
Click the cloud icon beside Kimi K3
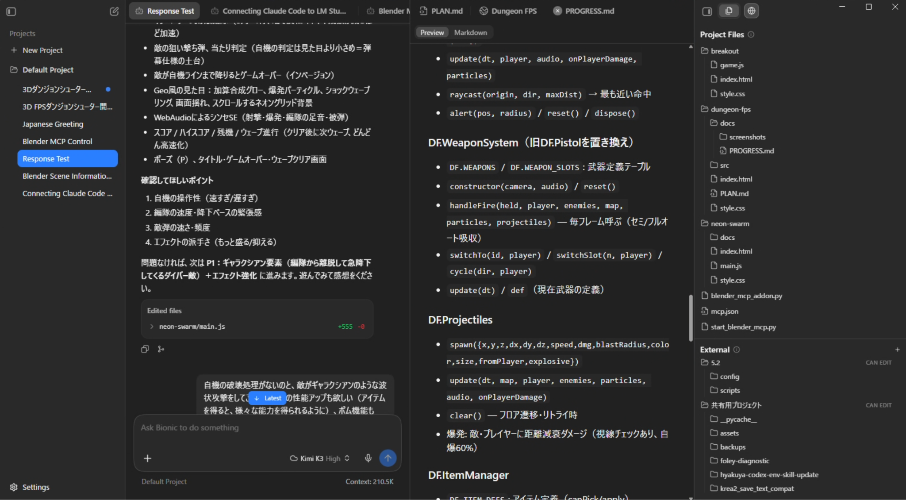coord(293,458)
